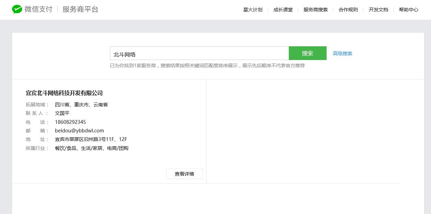
Task: Open the 成长课堂 menu item
Action: 283,10
